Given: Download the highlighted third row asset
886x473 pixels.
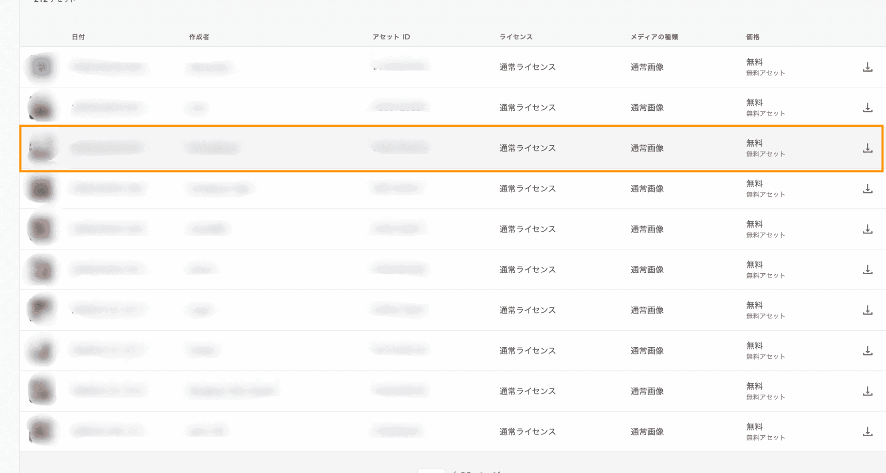Looking at the screenshot, I should tap(867, 148).
